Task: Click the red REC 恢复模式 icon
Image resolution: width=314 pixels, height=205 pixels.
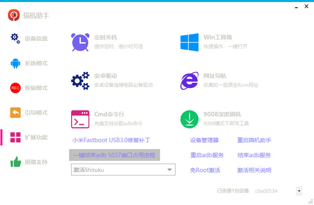Action: pyautogui.click(x=15, y=88)
